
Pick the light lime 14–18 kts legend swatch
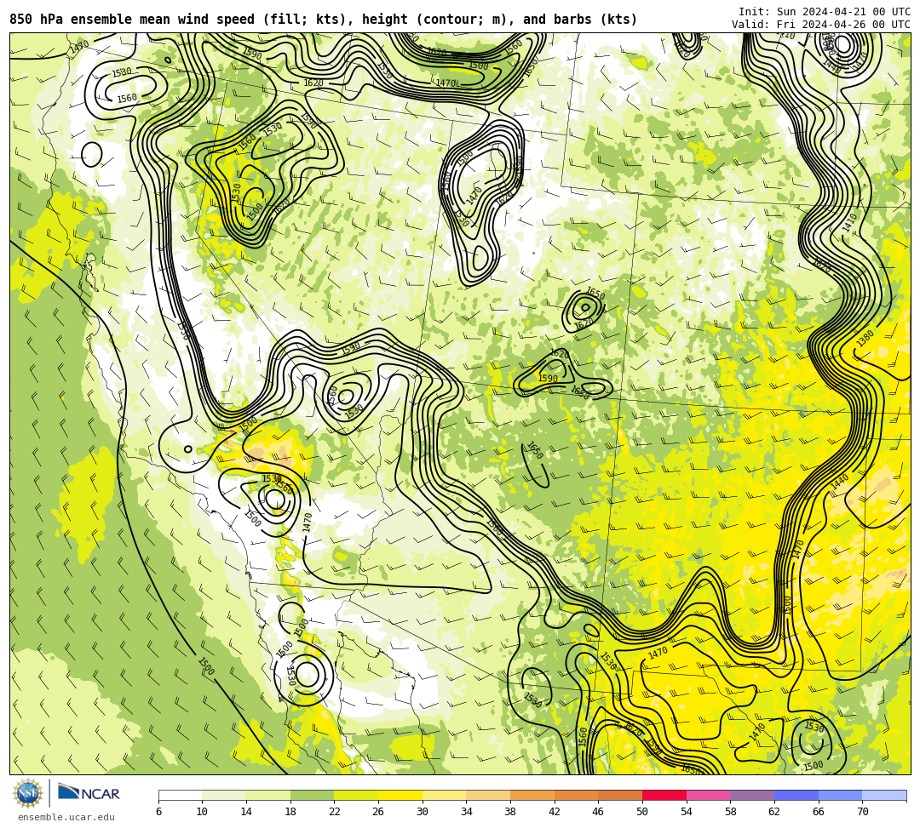pyautogui.click(x=268, y=795)
